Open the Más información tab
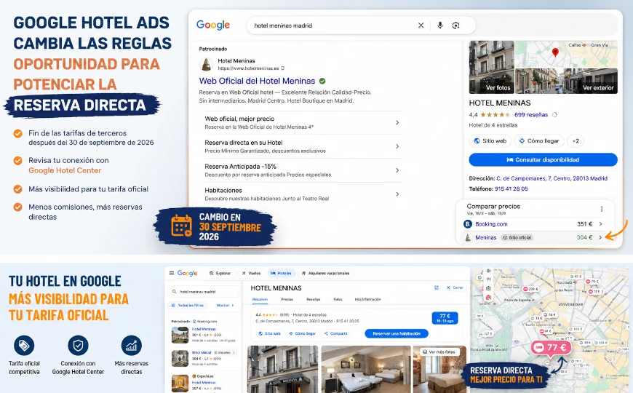 tap(367, 299)
